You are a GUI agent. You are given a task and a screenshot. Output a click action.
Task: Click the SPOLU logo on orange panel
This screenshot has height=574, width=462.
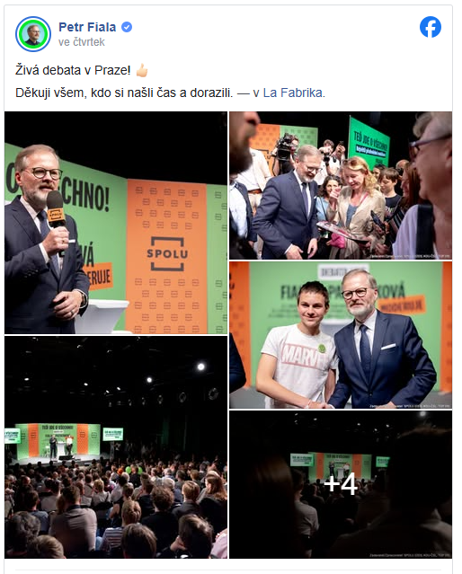click(167, 253)
